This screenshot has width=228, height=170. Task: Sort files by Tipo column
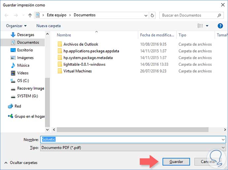point(182,35)
